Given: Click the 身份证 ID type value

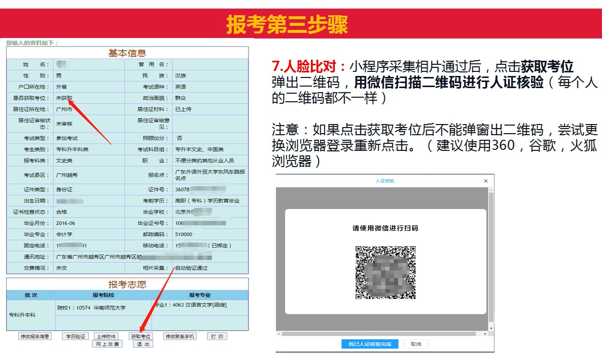Looking at the screenshot, I should (64, 190).
